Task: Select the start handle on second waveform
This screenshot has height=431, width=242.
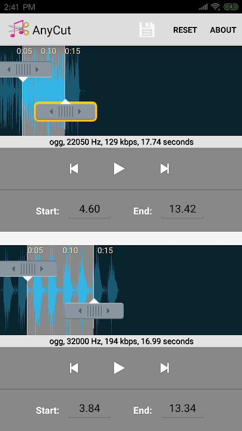Action: [x=27, y=268]
